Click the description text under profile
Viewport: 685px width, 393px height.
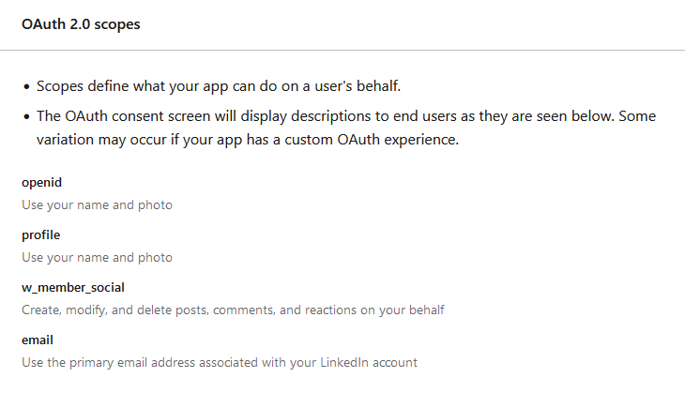pos(97,257)
